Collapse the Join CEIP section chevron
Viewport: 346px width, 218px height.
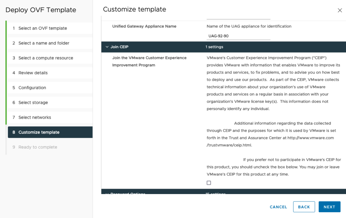(107, 47)
